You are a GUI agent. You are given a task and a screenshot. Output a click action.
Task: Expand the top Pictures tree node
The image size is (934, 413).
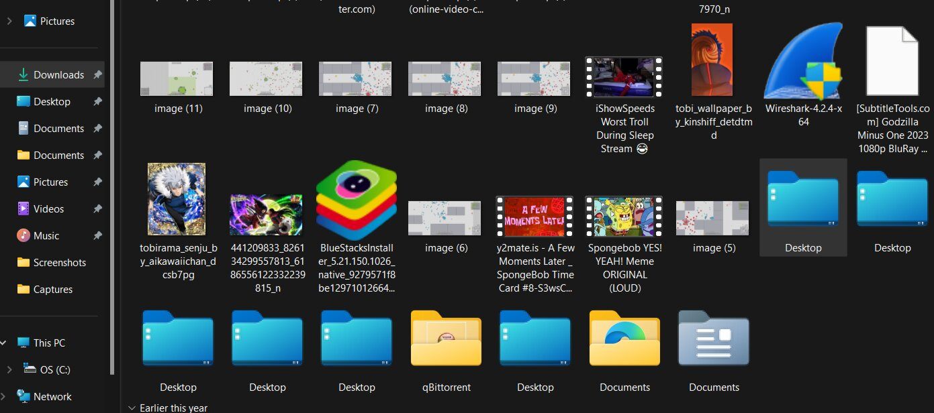pyautogui.click(x=9, y=21)
